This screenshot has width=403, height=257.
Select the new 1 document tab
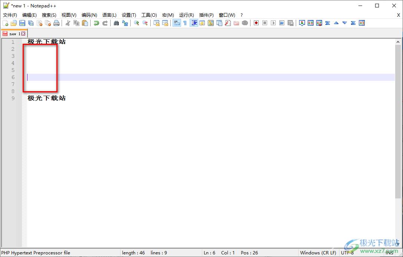point(14,34)
